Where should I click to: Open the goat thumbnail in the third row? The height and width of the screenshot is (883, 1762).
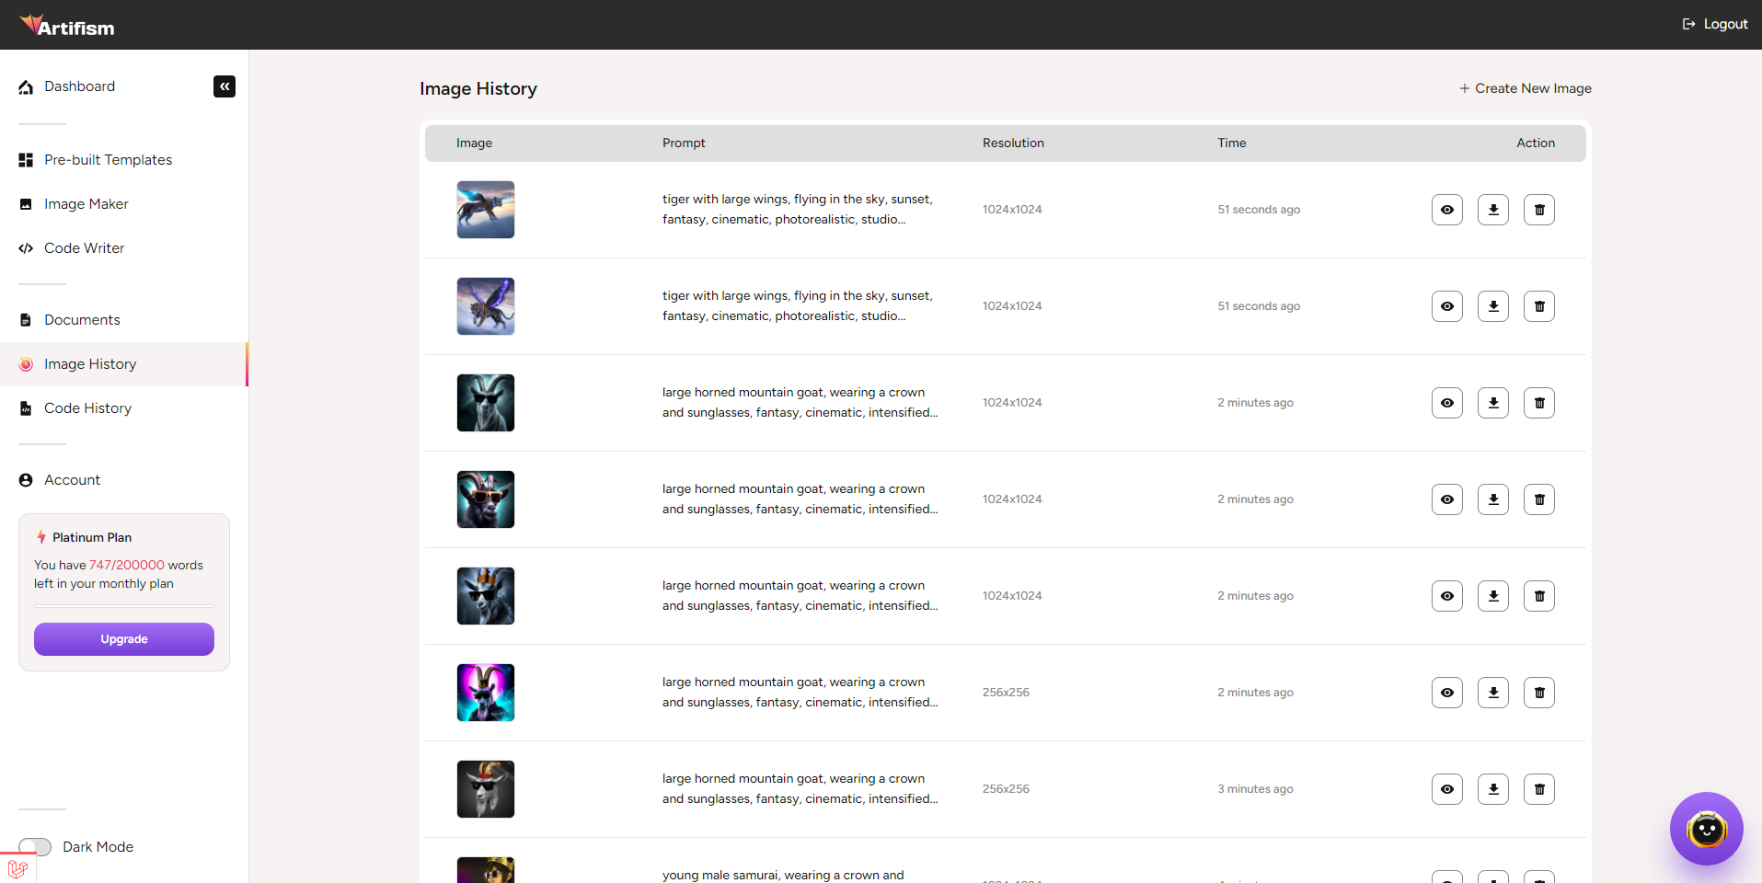[x=486, y=403]
